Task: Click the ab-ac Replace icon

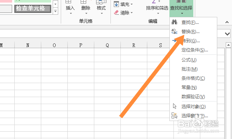Action: [x=175, y=31]
